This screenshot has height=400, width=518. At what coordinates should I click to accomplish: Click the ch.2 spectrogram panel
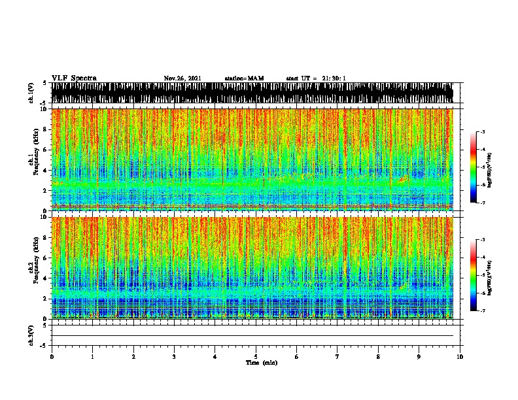(x=252, y=268)
